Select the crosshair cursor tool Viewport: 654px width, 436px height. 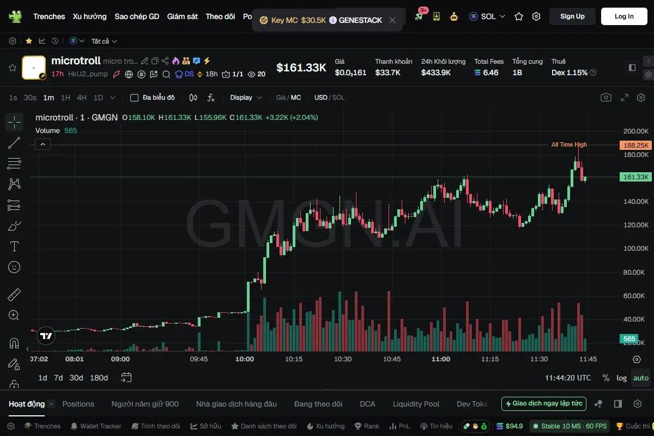pos(14,122)
